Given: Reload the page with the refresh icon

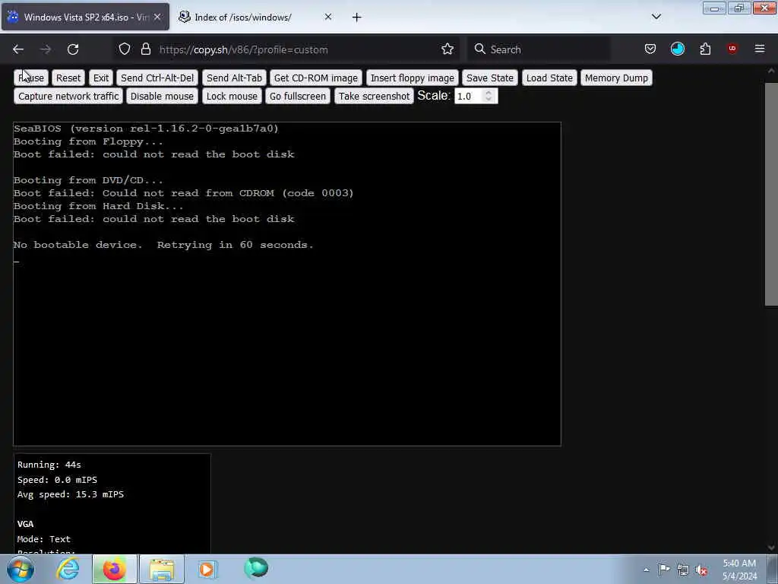Looking at the screenshot, I should 73,49.
